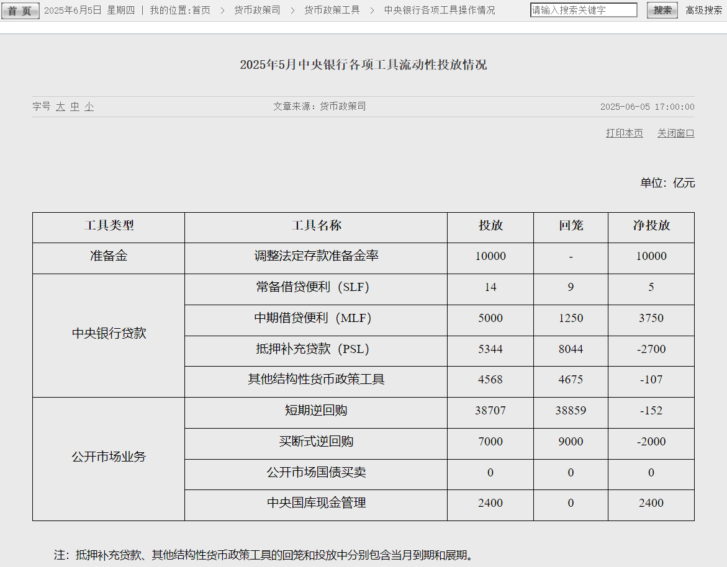This screenshot has width=727, height=567.
Task: Open 货币政策工具 breadcrumb link
Action: coord(332,11)
